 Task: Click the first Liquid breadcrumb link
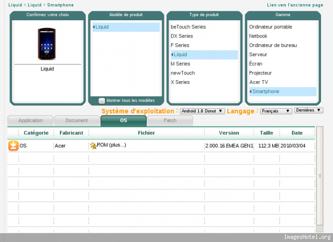tap(15, 5)
